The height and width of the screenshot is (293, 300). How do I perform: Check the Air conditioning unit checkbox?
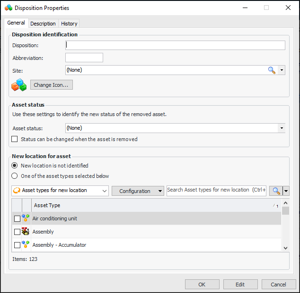[18, 219]
